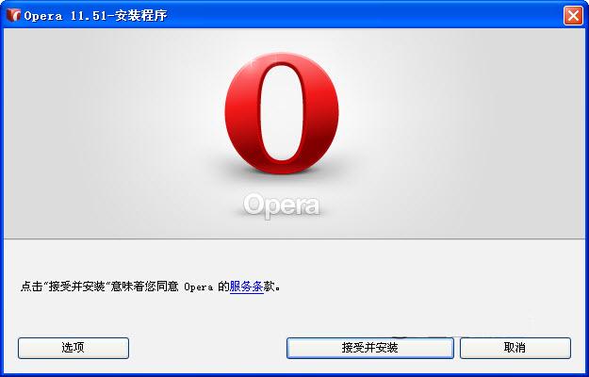Click the empty area above the agreement text
The image size is (589, 377).
(293, 259)
